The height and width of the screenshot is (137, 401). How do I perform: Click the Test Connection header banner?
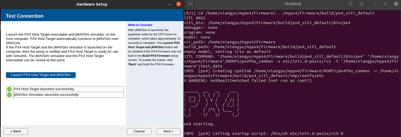point(92,16)
